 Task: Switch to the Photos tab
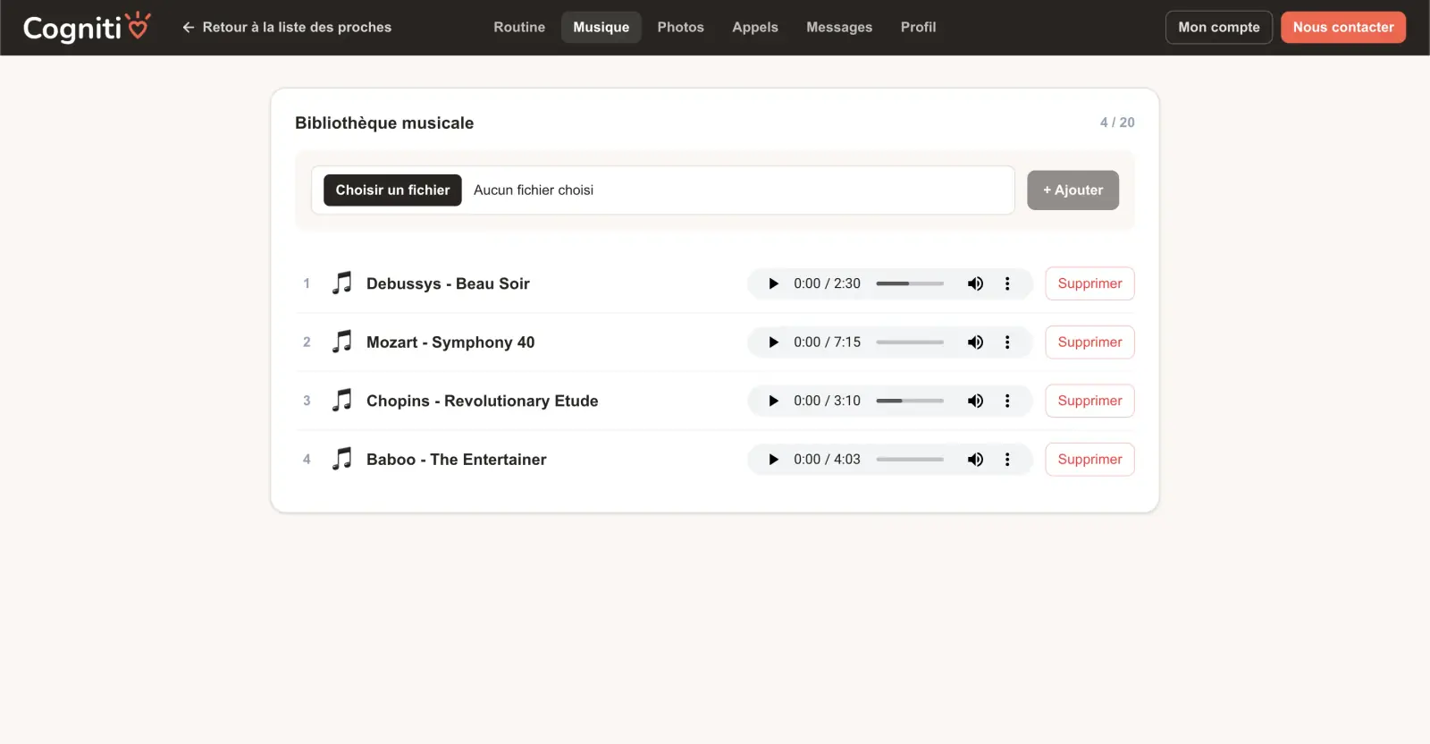[x=681, y=27]
